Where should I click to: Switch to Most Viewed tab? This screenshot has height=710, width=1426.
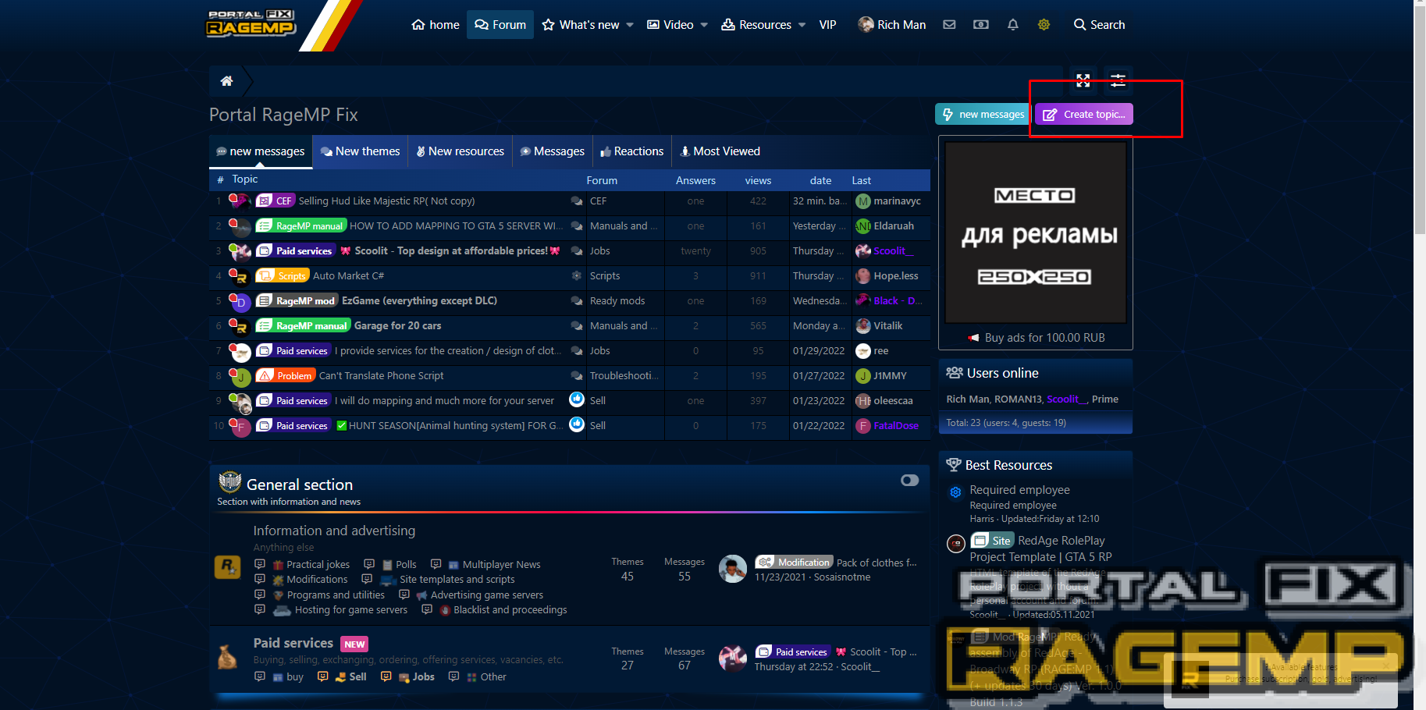pyautogui.click(x=720, y=151)
